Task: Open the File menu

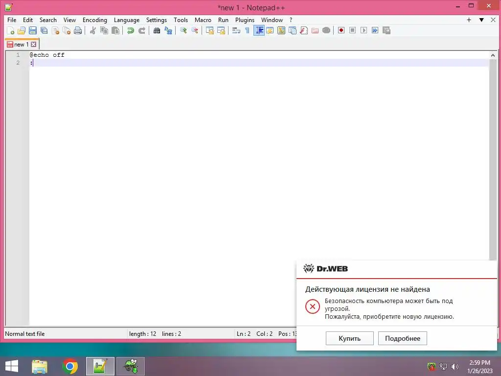Action: point(12,20)
